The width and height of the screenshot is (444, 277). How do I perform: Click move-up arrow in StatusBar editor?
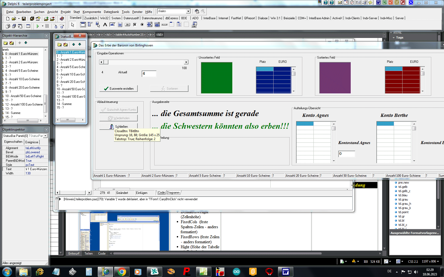tap(74, 44)
